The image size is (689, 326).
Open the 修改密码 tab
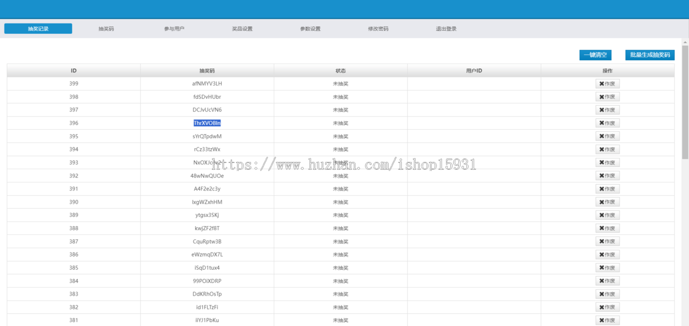(378, 29)
